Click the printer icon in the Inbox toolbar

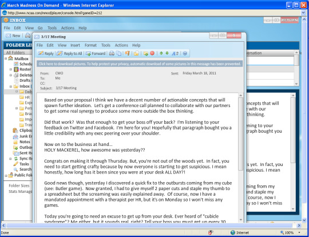point(27,35)
